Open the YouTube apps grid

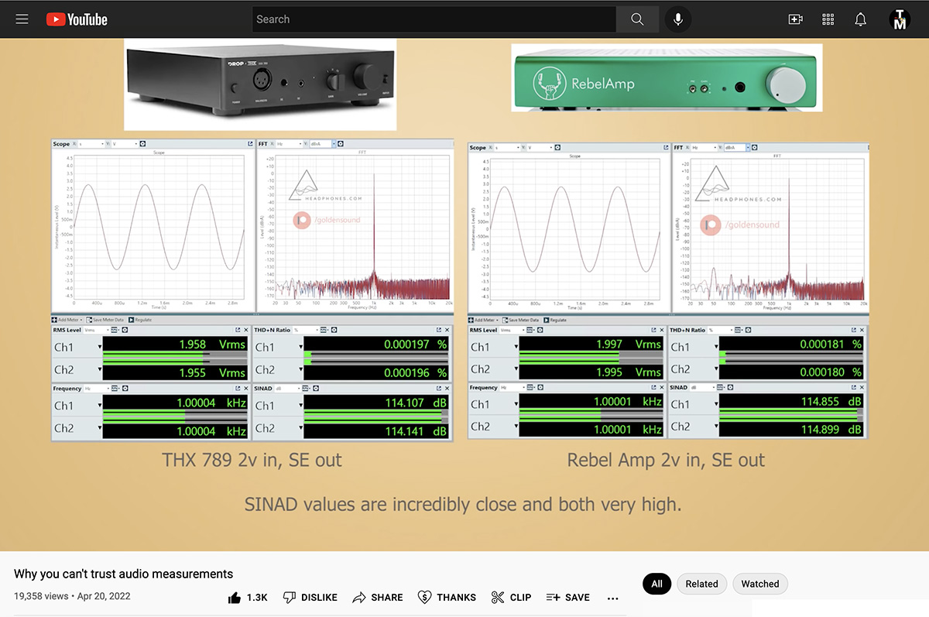point(828,19)
